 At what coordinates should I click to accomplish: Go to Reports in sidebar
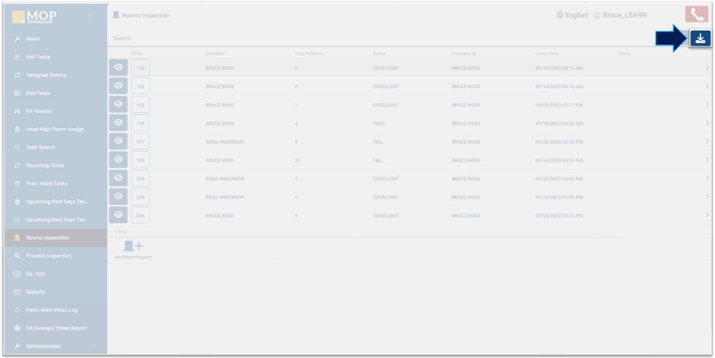point(35,292)
